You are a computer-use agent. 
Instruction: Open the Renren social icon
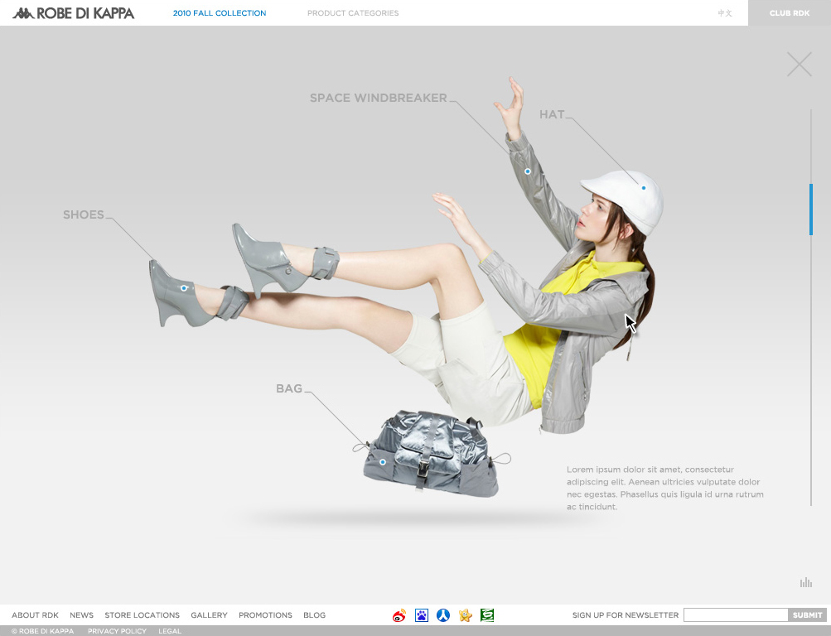pos(443,615)
